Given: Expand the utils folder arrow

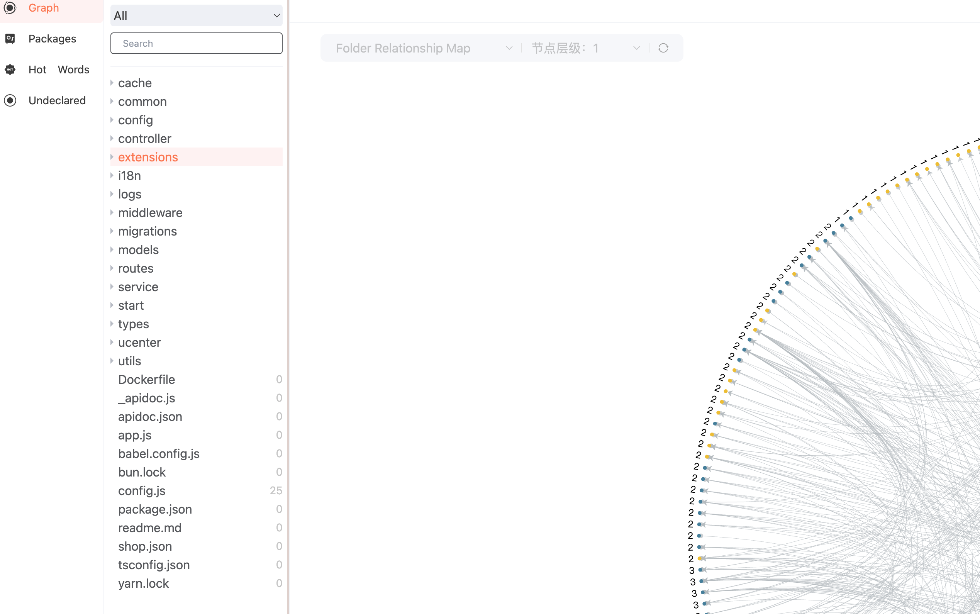Looking at the screenshot, I should pyautogui.click(x=112, y=361).
